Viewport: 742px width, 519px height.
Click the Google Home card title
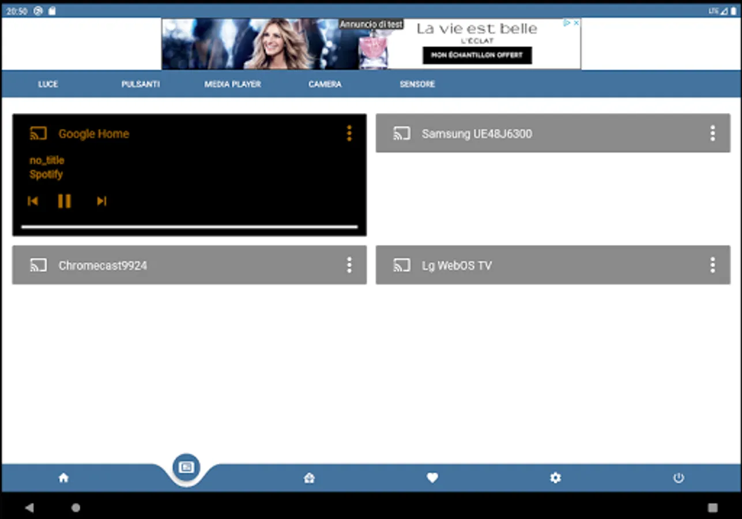tap(93, 134)
